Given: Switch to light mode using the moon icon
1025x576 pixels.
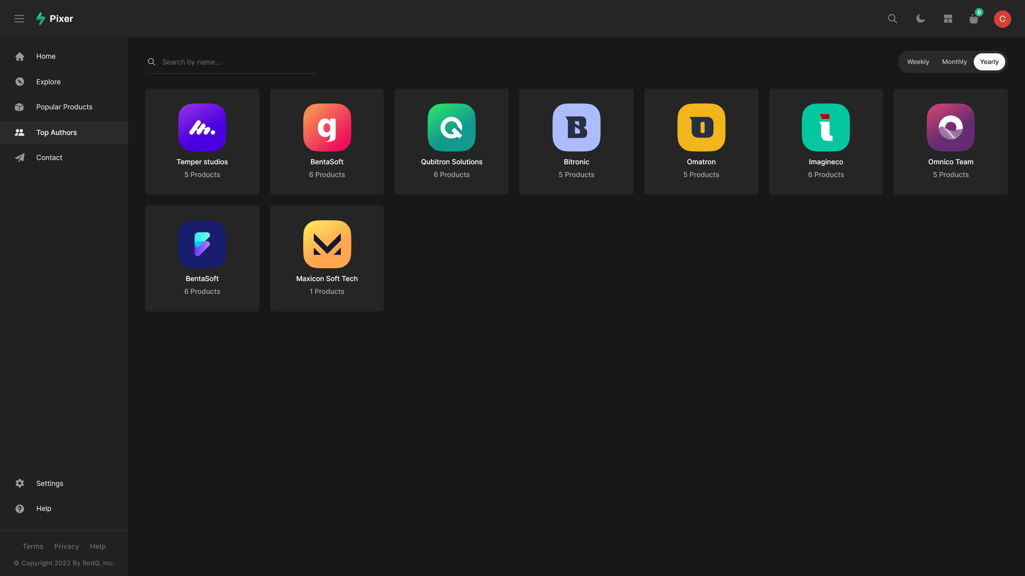Looking at the screenshot, I should (920, 18).
